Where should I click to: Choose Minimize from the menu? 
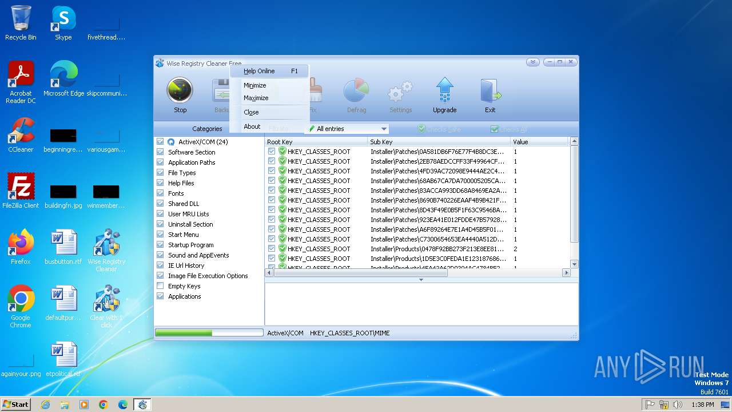(269, 85)
